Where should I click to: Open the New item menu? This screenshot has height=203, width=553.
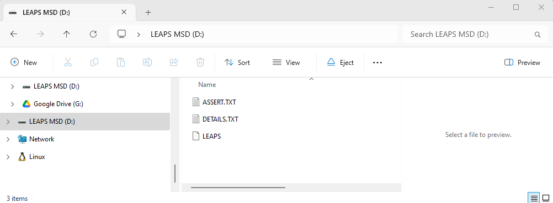coord(24,62)
